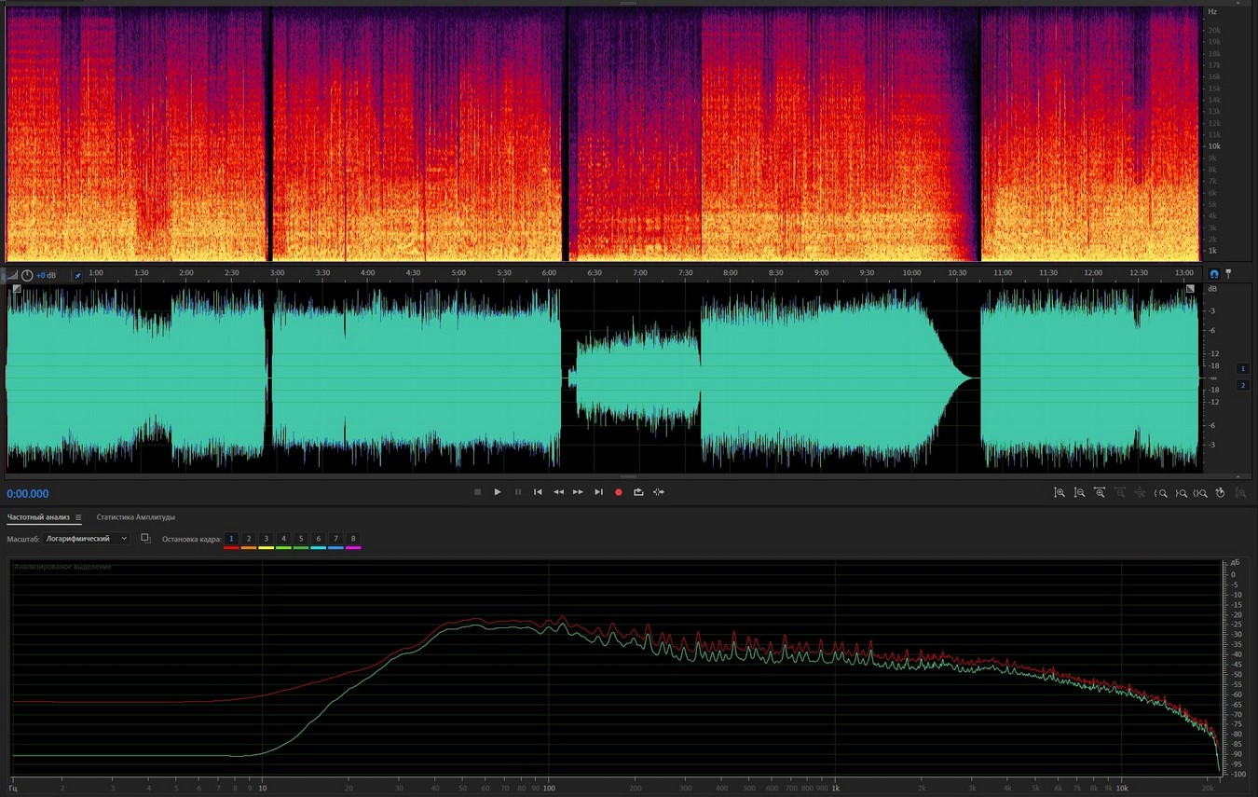This screenshot has height=797, width=1258.
Task: Click the Skip Selection icon
Action: [x=659, y=492]
